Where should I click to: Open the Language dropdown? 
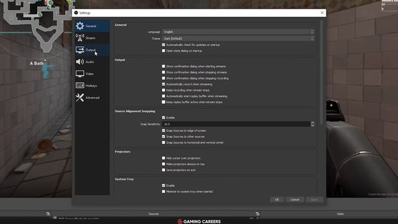238,32
